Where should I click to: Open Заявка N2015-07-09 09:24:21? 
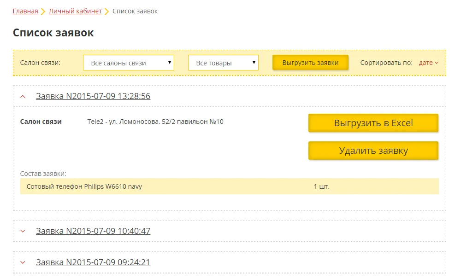pyautogui.click(x=93, y=262)
